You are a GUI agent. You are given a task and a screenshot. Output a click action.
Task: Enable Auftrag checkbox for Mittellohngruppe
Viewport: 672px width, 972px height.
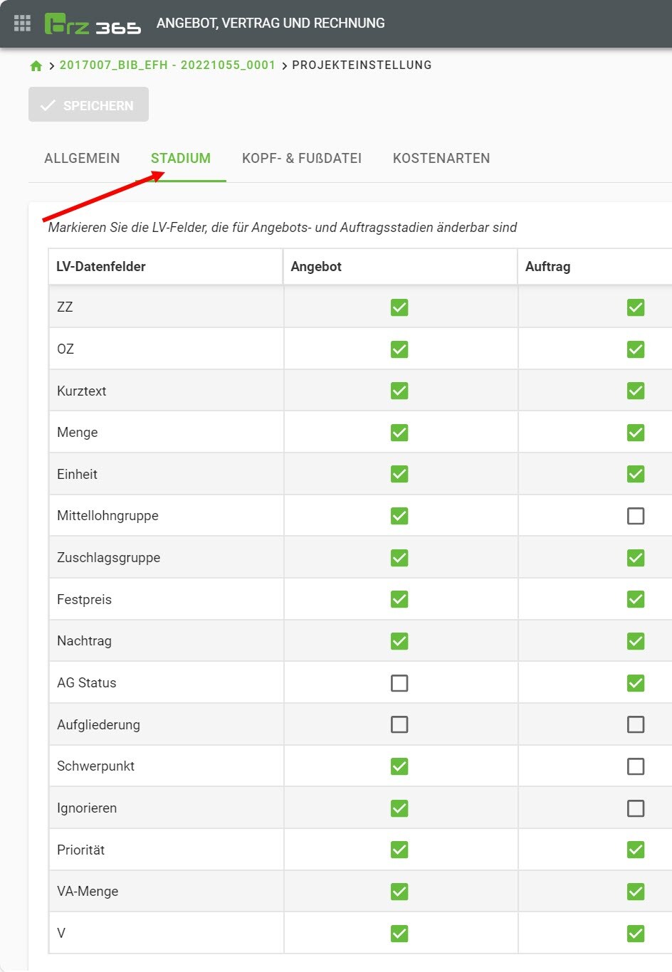click(636, 516)
